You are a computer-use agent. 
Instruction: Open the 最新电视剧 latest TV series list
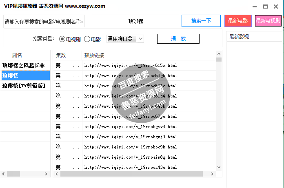click(x=268, y=21)
